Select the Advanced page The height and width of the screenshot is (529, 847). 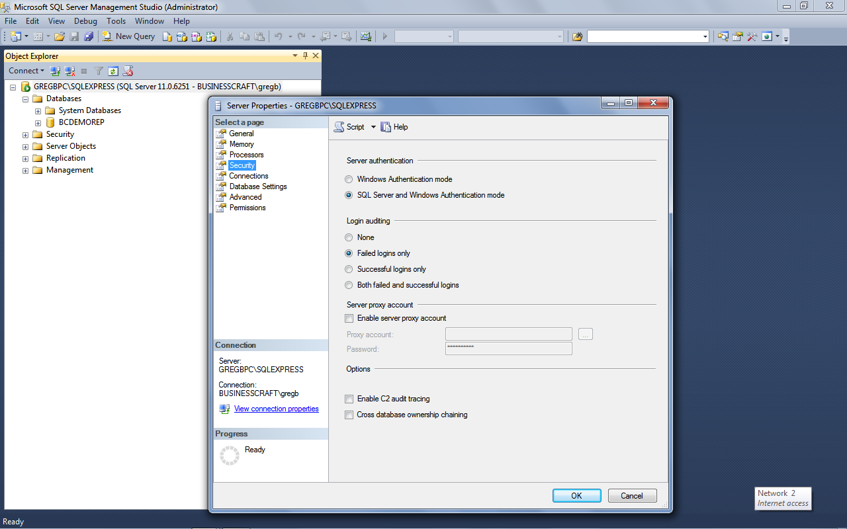point(245,197)
